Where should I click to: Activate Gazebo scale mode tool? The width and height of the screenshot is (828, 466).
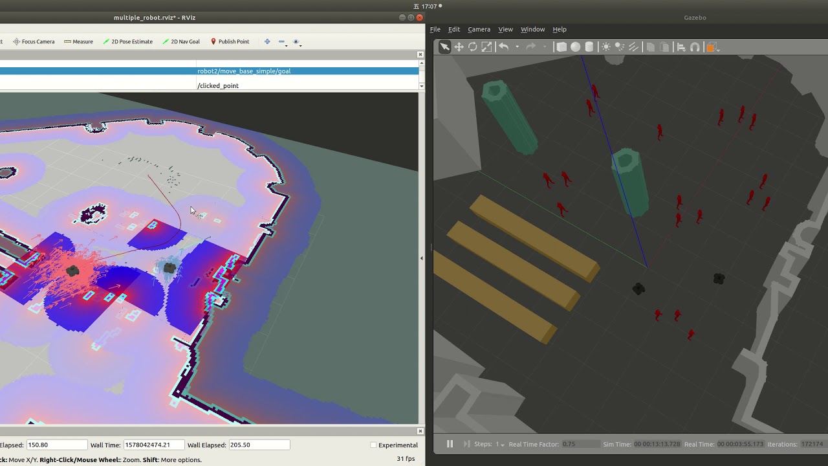(x=486, y=47)
